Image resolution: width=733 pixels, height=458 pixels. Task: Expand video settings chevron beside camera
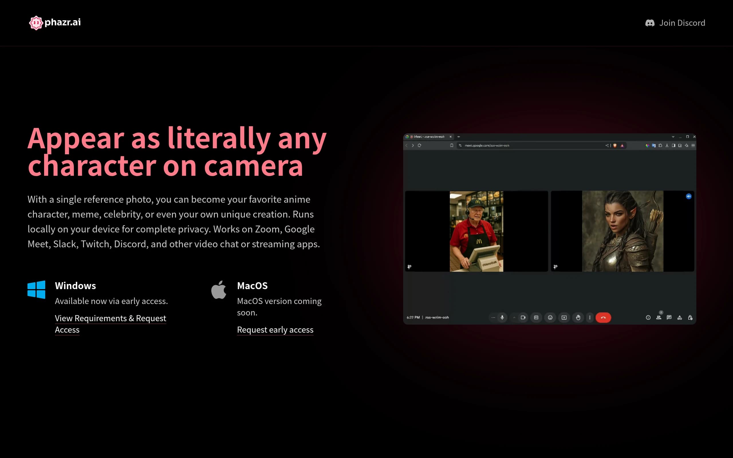point(514,317)
